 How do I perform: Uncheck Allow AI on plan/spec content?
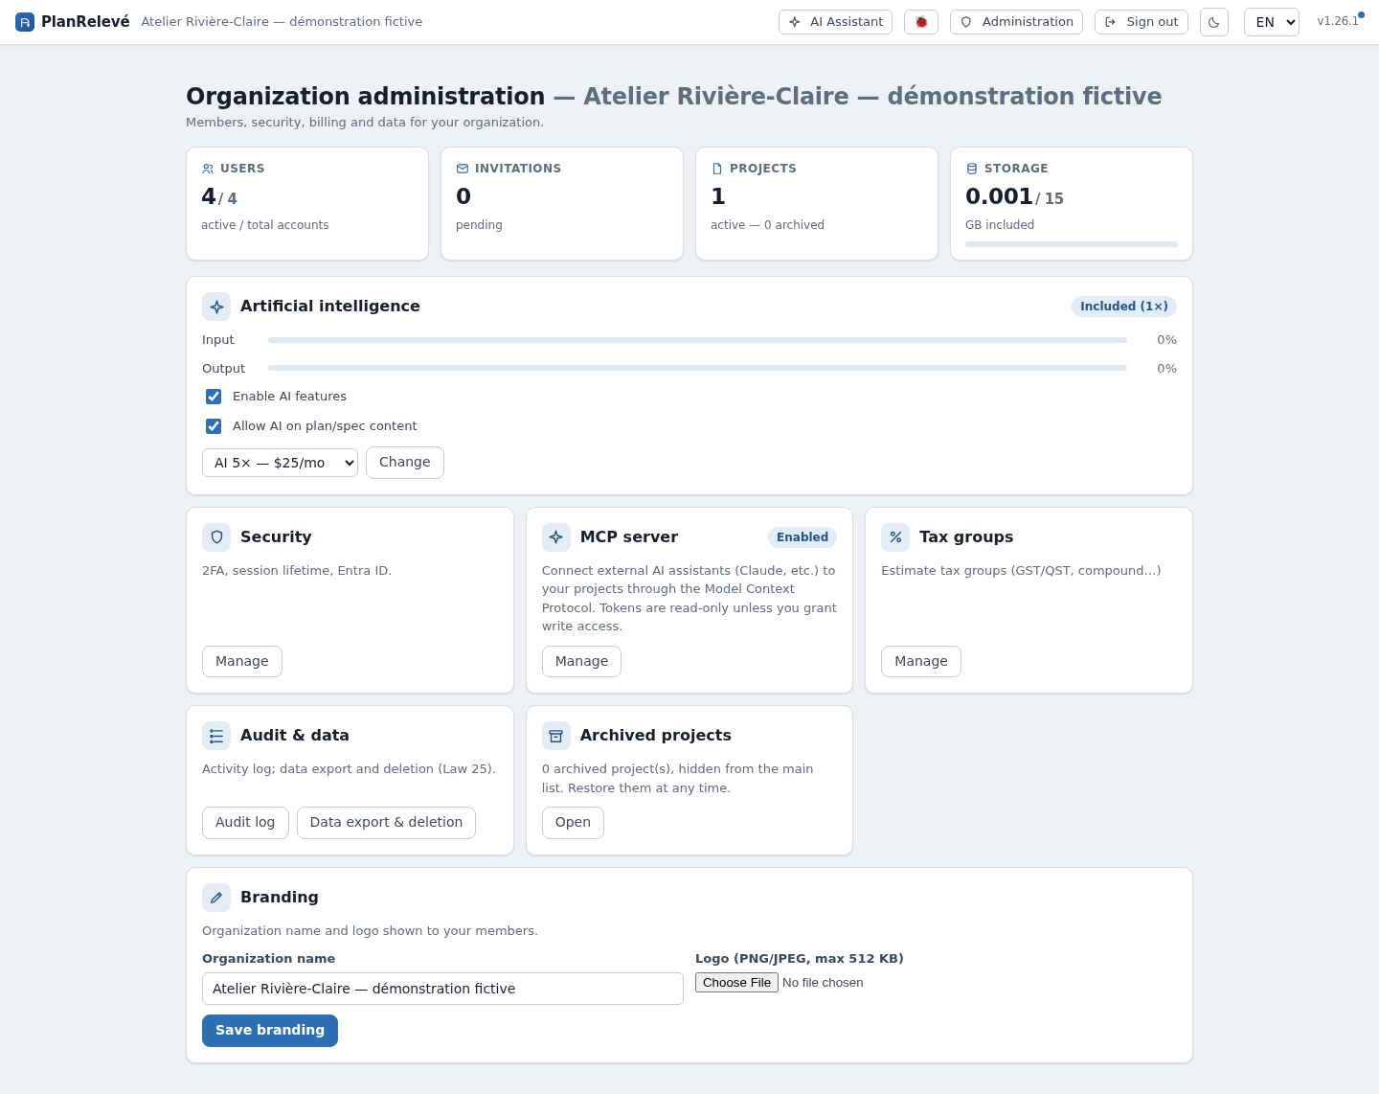click(x=214, y=426)
